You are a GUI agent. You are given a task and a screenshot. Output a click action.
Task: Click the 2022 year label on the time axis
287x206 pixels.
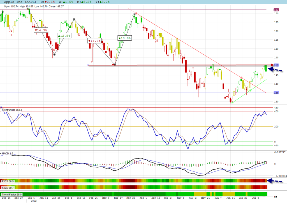pyautogui.click(x=34, y=201)
